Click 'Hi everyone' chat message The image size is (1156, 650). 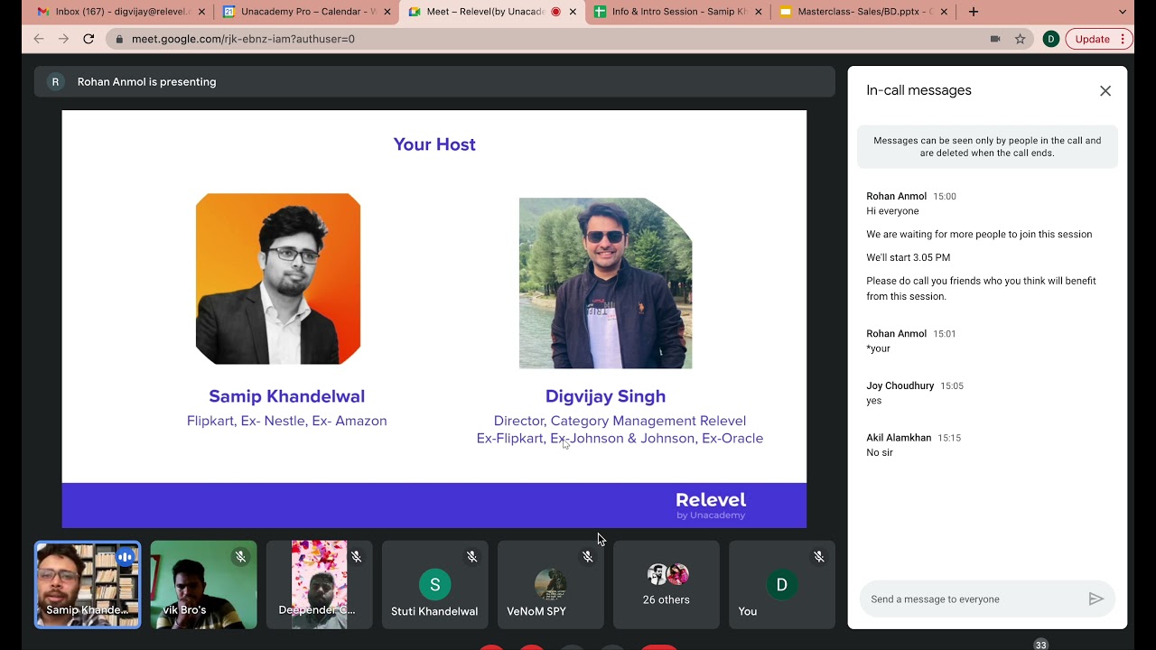click(892, 211)
